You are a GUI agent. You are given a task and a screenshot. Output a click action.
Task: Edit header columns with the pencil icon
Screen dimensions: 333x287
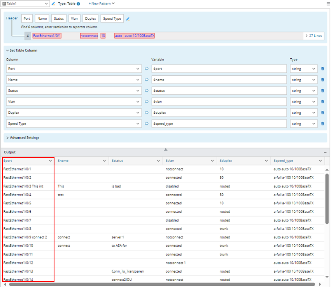128,19
